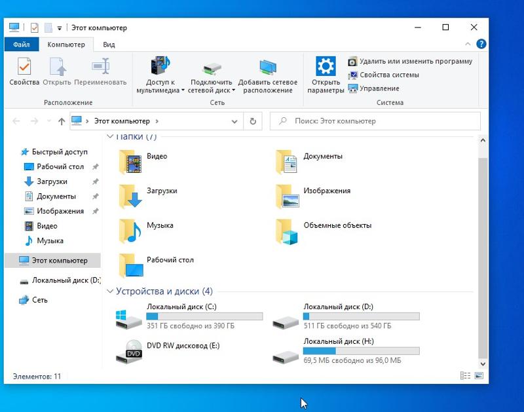Click status text Элементов: 11
The image size is (524, 412).
(x=37, y=377)
